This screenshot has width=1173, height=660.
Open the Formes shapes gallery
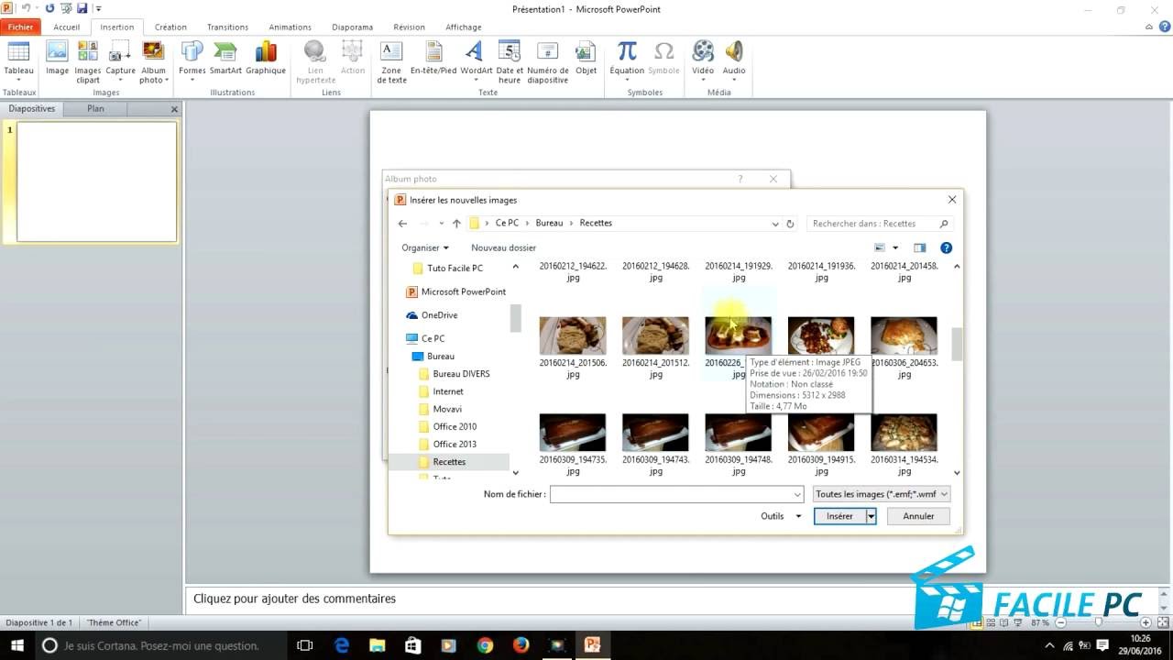coord(192,61)
